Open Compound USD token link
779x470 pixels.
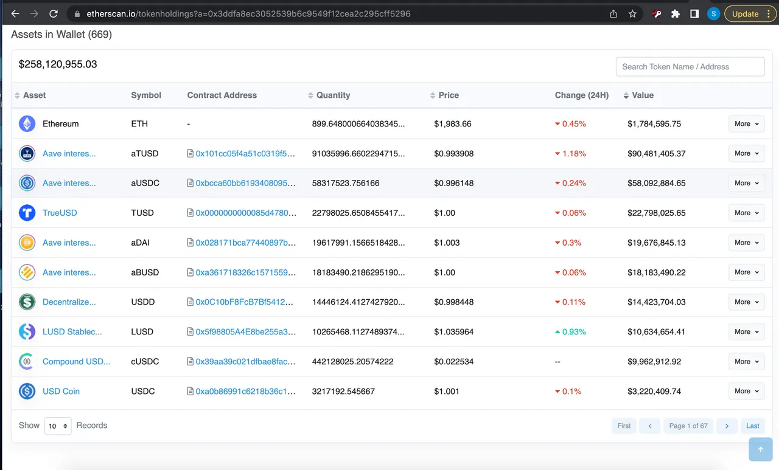(77, 362)
